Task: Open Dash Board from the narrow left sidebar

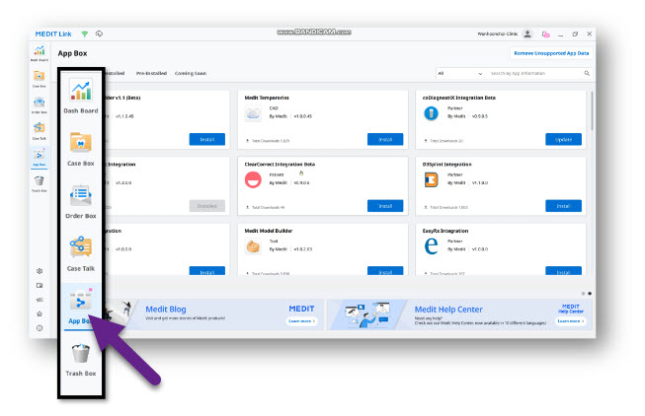Action: pos(40,52)
